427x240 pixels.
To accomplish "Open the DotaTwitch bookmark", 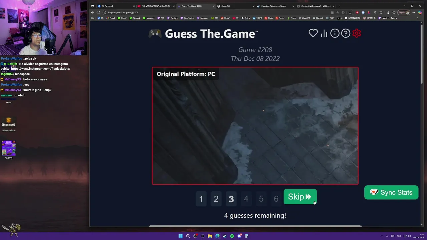I will coord(187,18).
